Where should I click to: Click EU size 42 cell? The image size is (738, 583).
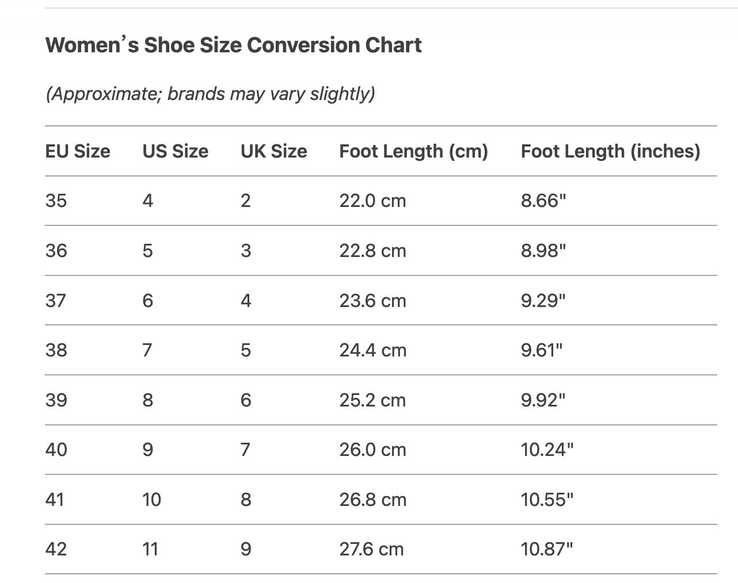click(56, 549)
